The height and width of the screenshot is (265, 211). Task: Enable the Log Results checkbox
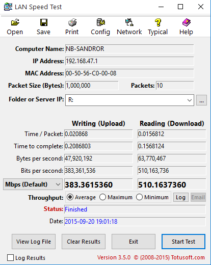(x=10, y=258)
